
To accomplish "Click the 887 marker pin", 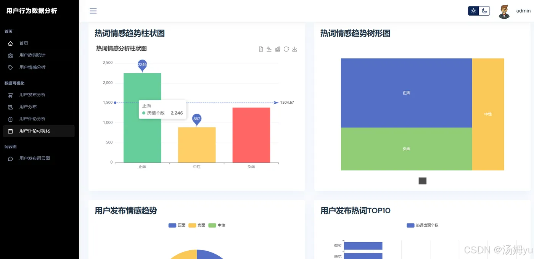I will click(x=197, y=119).
